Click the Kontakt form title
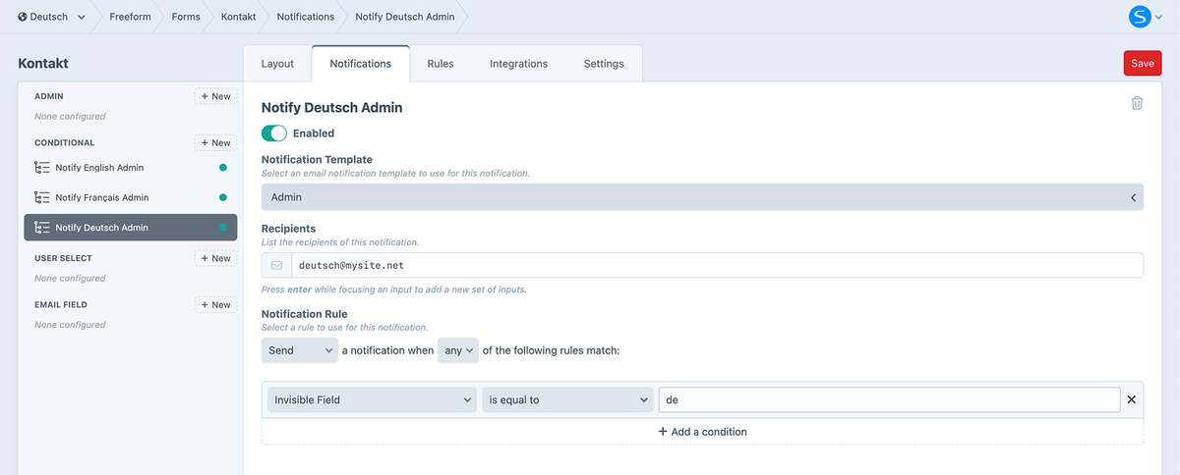The image size is (1180, 475). pos(43,64)
